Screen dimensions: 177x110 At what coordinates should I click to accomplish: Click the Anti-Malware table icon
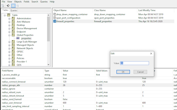click(13, 22)
